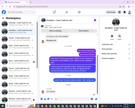
Task: Open the notifications bell in the header
Action: pyautogui.click(x=124, y=12)
